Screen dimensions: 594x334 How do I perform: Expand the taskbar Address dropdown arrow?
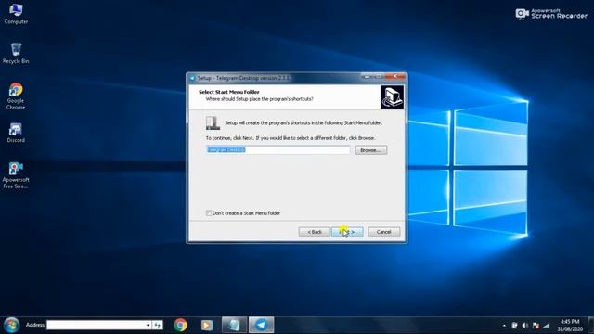tap(148, 325)
